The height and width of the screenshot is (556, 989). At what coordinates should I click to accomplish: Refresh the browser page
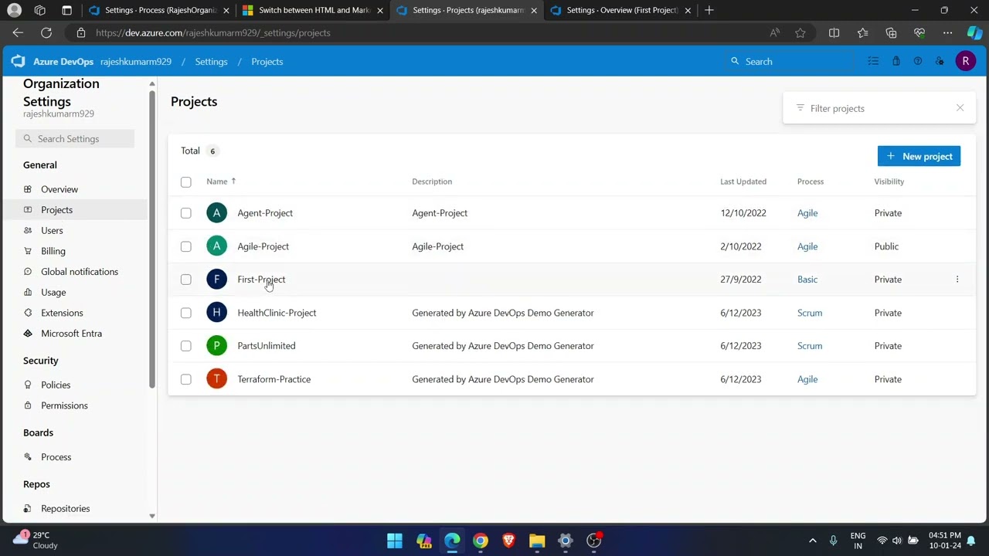click(x=46, y=32)
